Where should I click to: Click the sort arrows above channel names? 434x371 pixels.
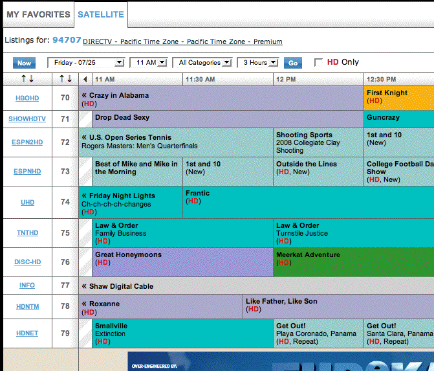click(27, 79)
